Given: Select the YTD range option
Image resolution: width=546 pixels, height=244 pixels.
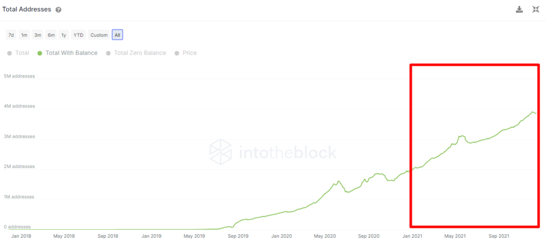Looking at the screenshot, I should tap(78, 35).
